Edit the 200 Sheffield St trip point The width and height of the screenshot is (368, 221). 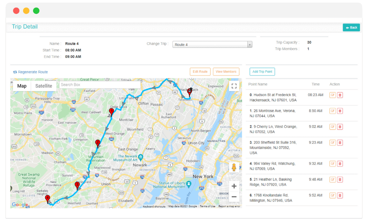click(x=333, y=143)
